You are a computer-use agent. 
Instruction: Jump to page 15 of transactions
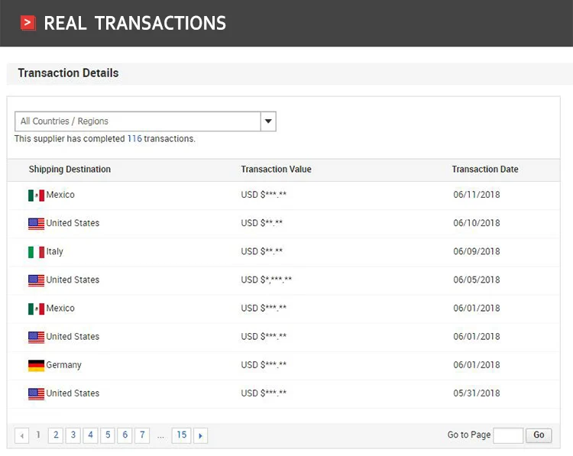coord(181,435)
